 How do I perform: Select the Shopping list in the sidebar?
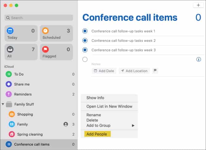click(x=25, y=114)
